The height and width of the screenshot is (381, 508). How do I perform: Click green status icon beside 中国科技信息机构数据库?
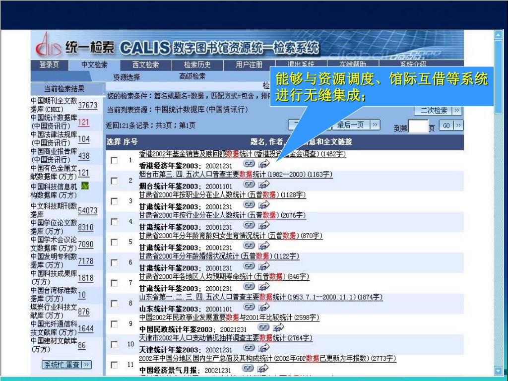click(x=85, y=186)
